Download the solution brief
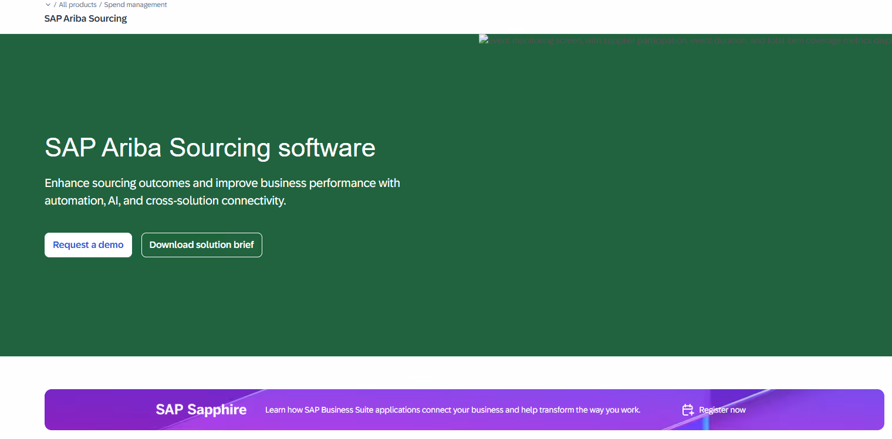The height and width of the screenshot is (439, 892). click(202, 245)
